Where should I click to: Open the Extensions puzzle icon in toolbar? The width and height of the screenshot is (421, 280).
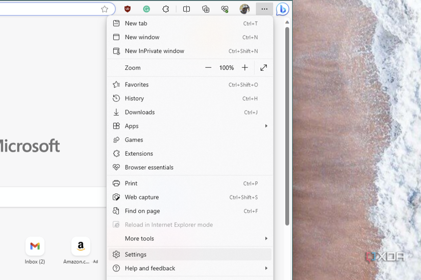coord(166,9)
